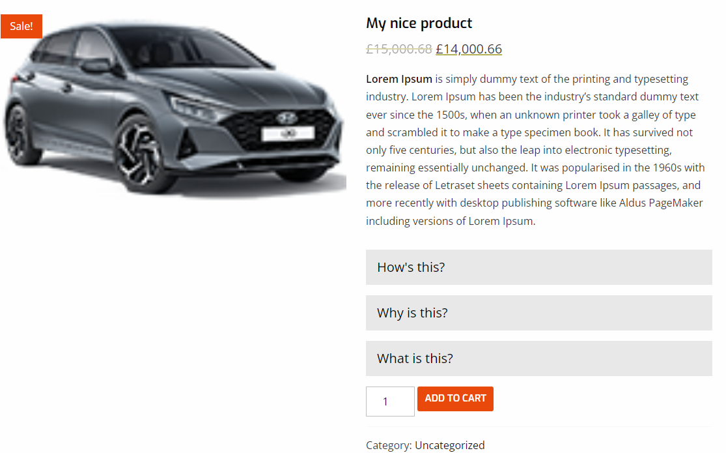Image resolution: width=726 pixels, height=453 pixels.
Task: Click the Hyundai logo on the car grille
Action: coord(286,118)
